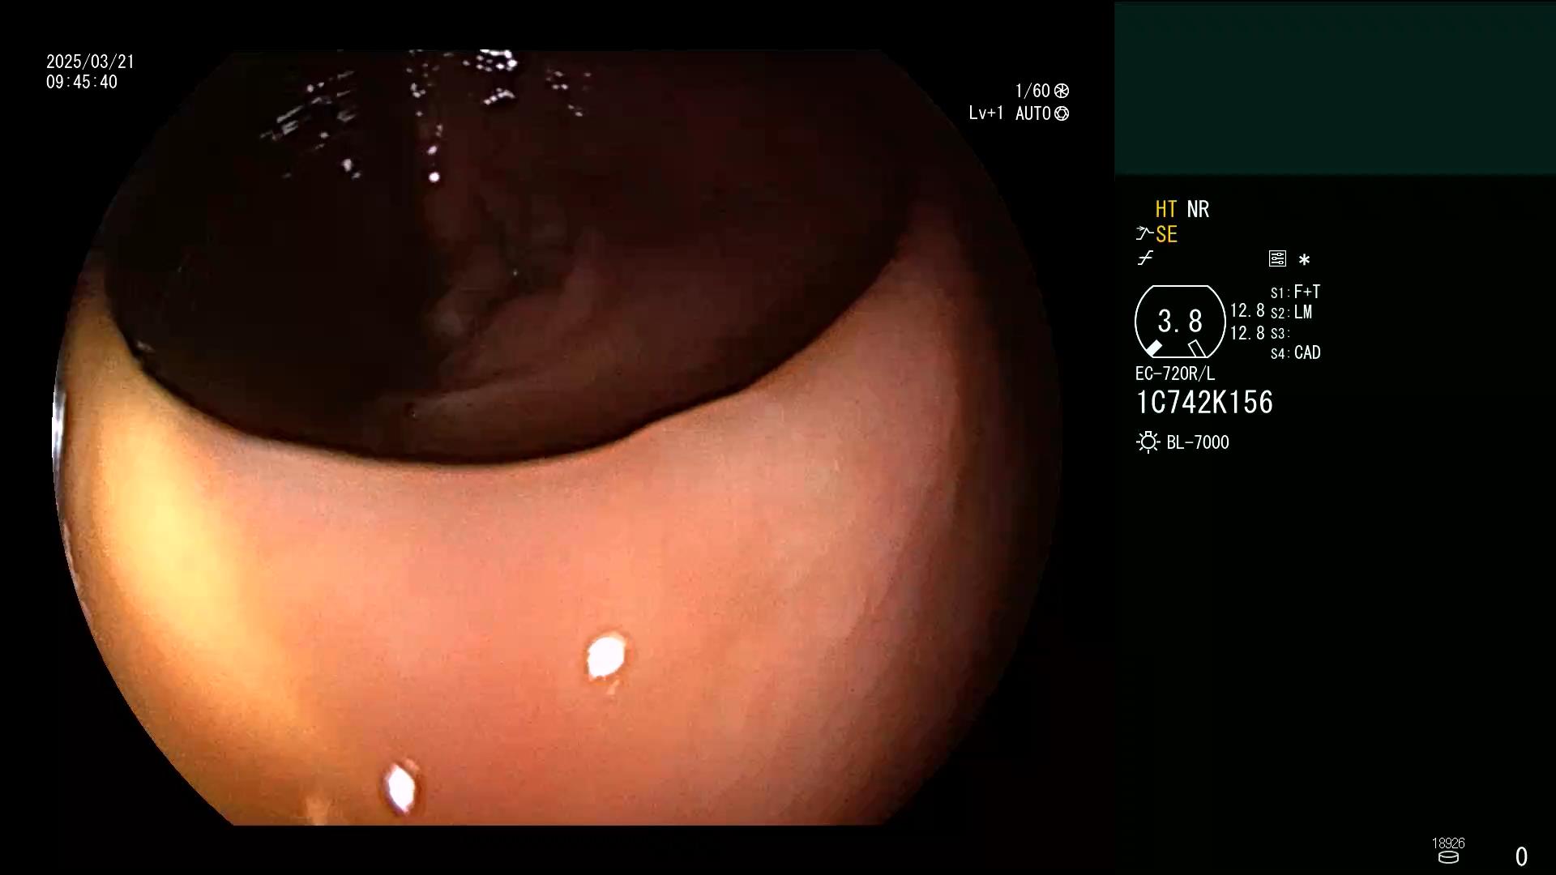
Task: Click the 18926 remaining storage count
Action: (x=1448, y=843)
